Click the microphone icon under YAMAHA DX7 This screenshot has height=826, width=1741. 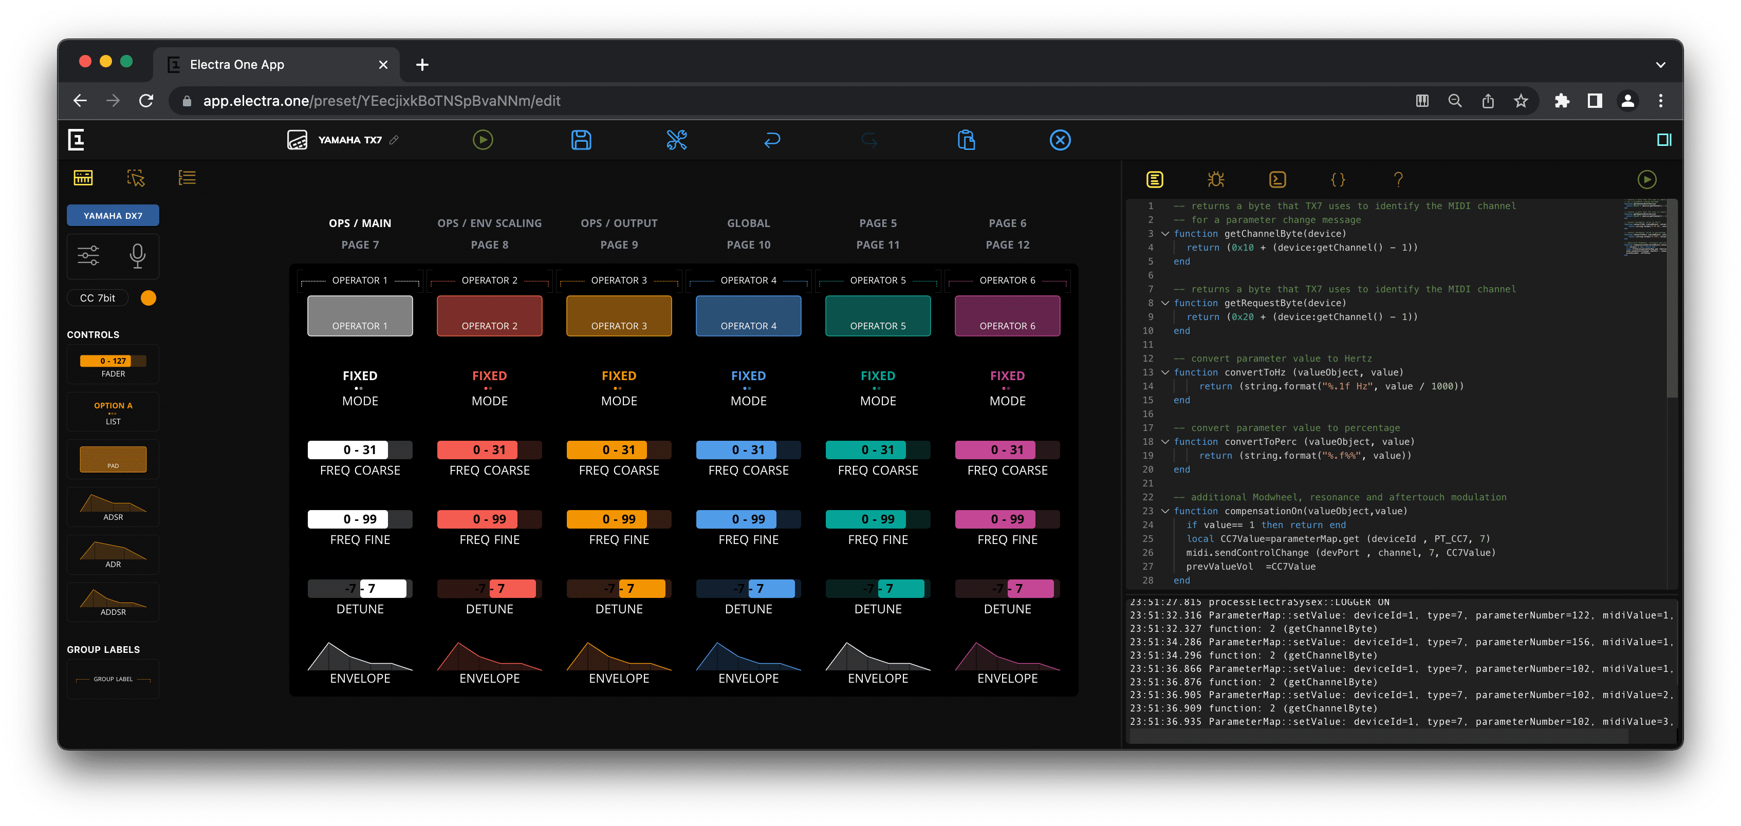point(137,255)
